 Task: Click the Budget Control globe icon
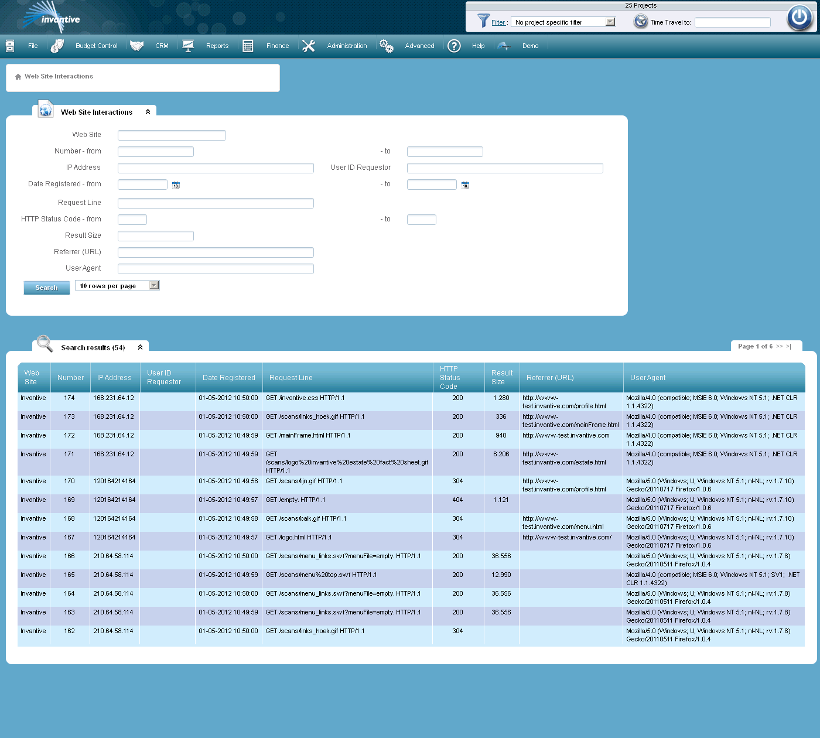(x=57, y=45)
